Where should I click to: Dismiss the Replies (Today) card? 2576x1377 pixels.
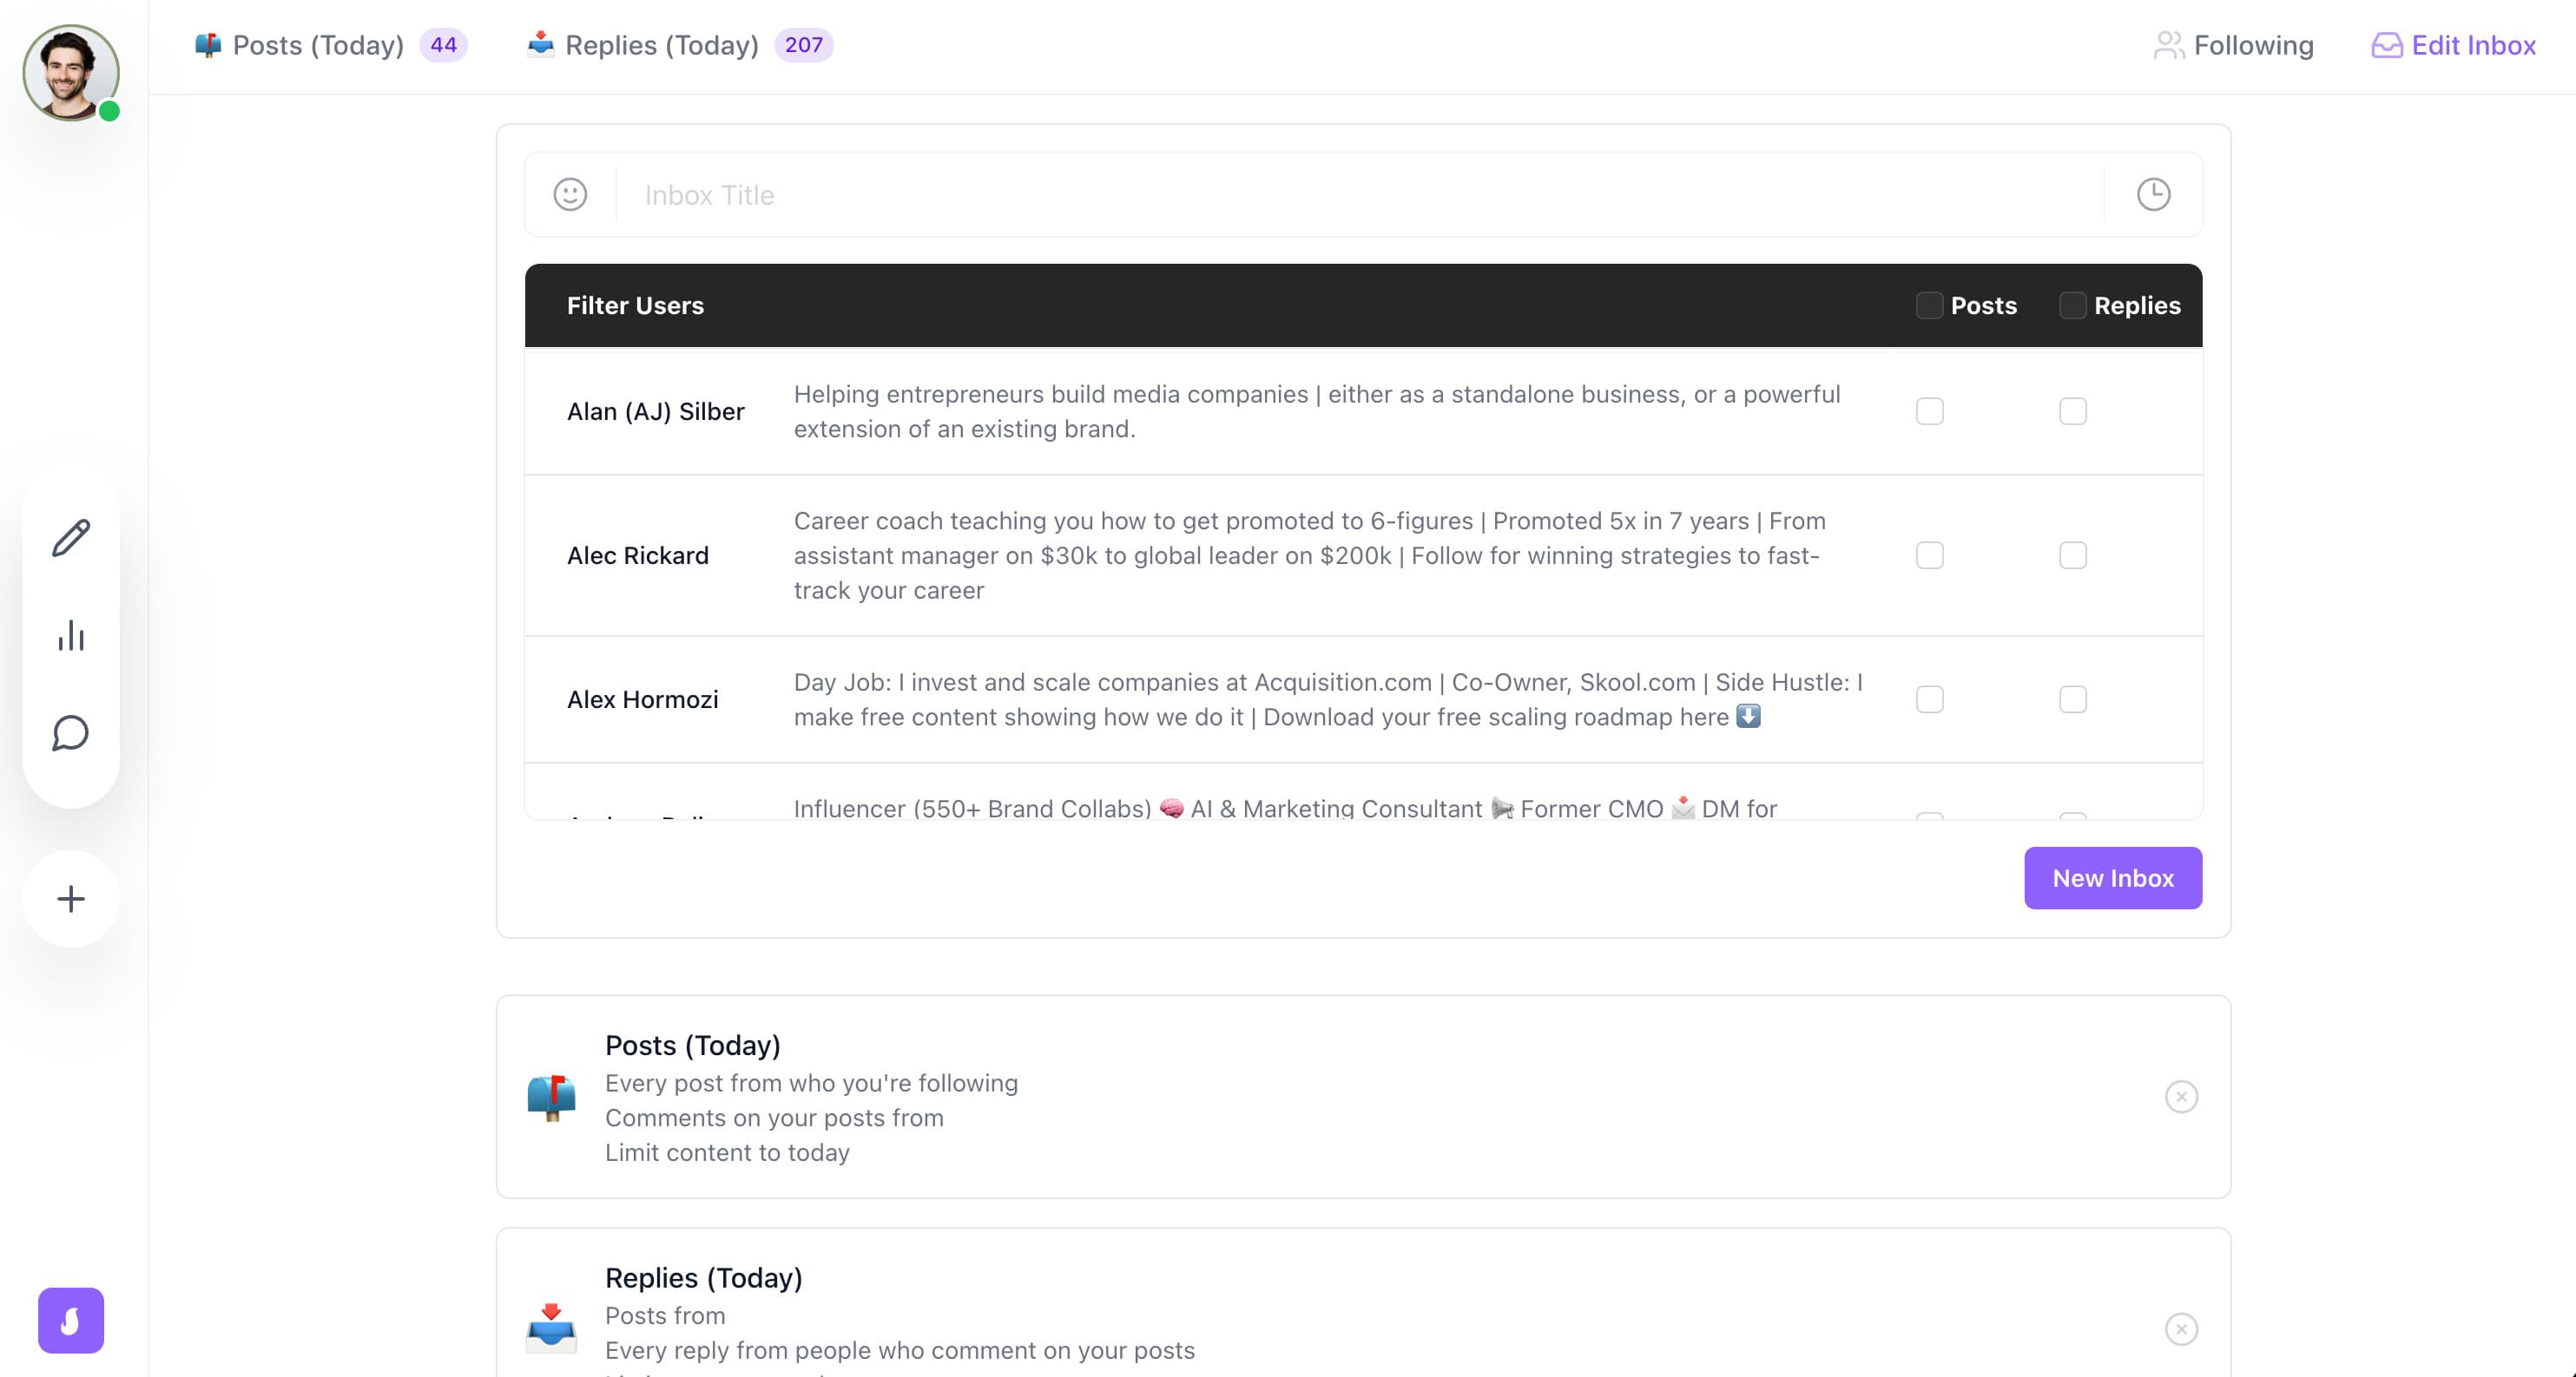pos(2180,1330)
